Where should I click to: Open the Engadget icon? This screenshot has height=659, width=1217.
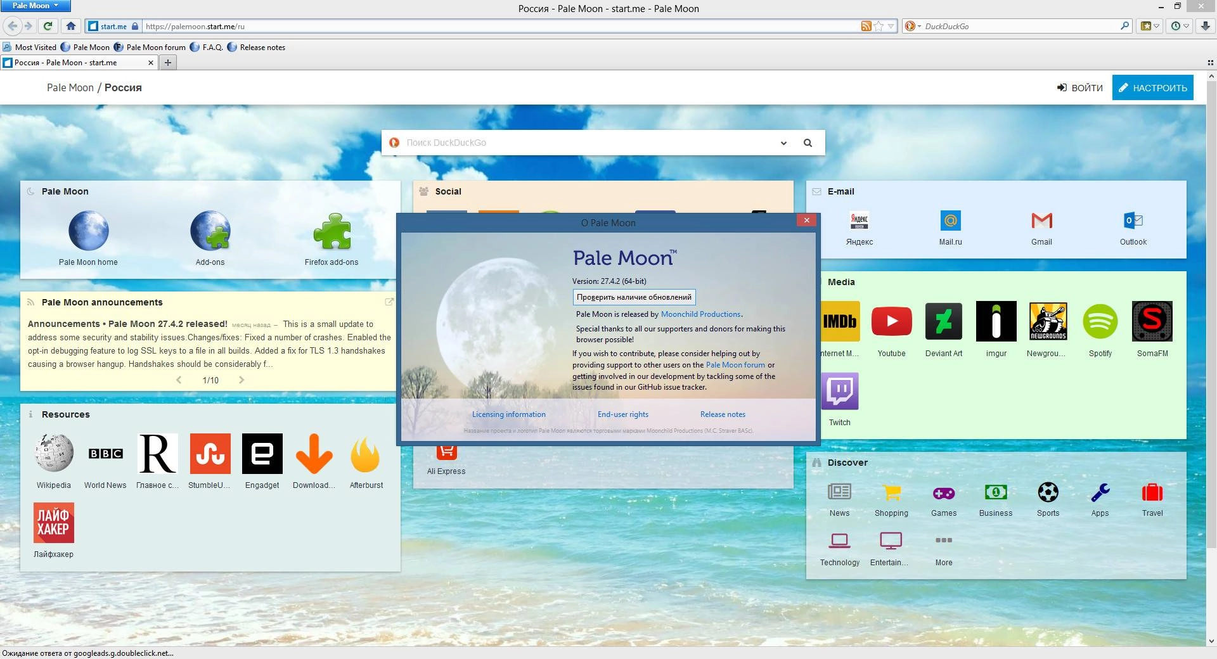point(262,453)
